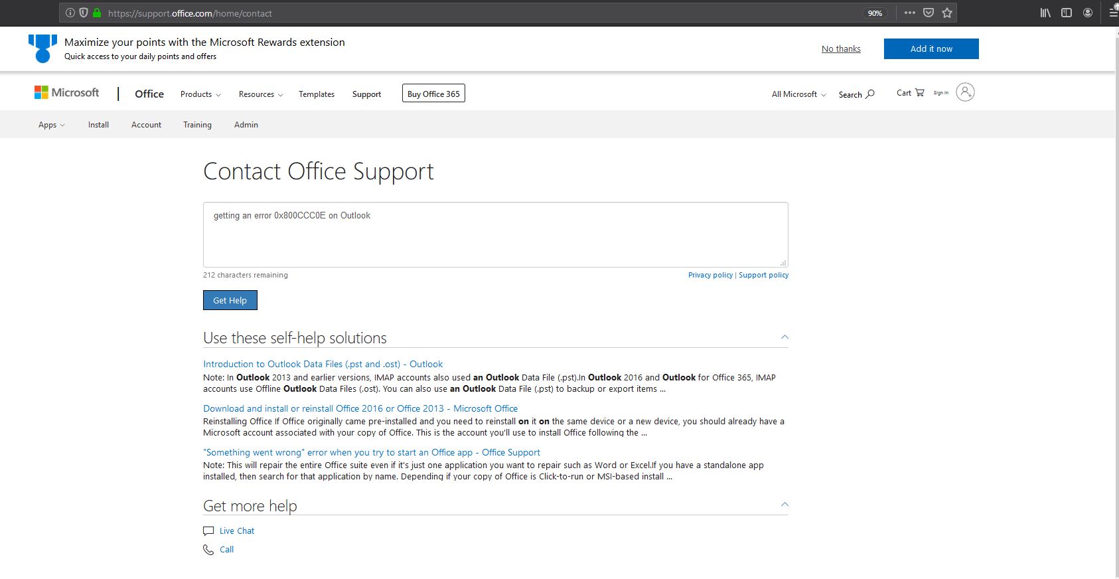Open the page actions three-dots menu

[x=910, y=13]
